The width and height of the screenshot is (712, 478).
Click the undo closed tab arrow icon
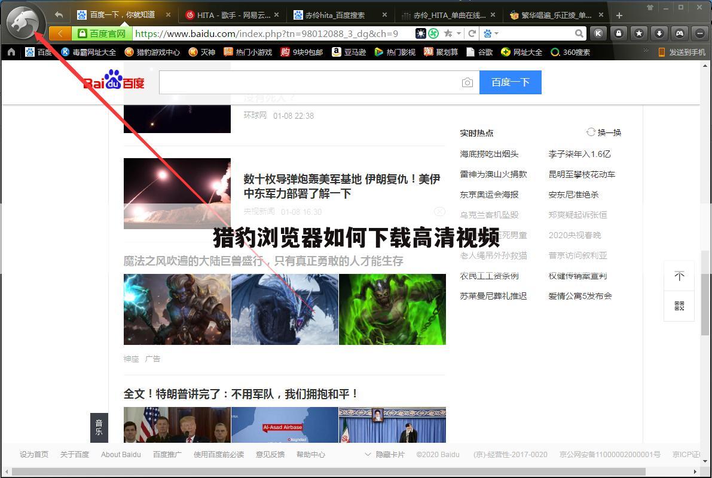click(59, 14)
